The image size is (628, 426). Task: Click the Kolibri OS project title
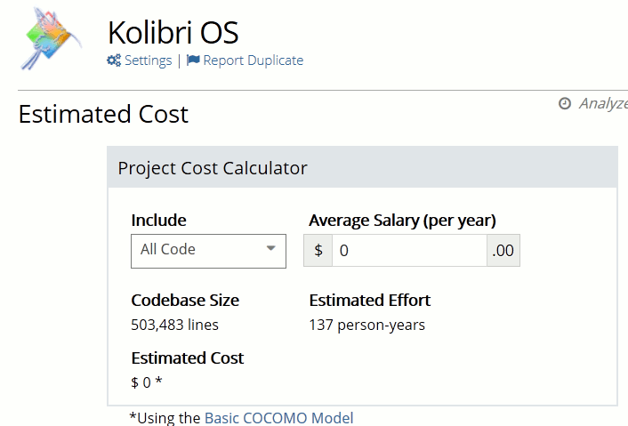(x=173, y=32)
